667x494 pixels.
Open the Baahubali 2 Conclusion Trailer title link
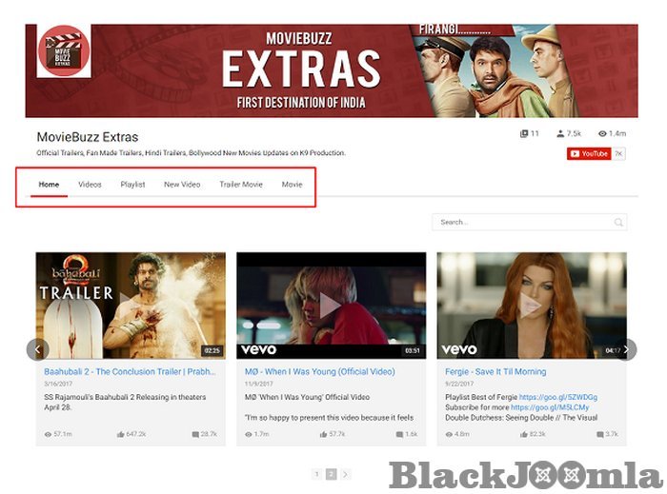pos(131,372)
